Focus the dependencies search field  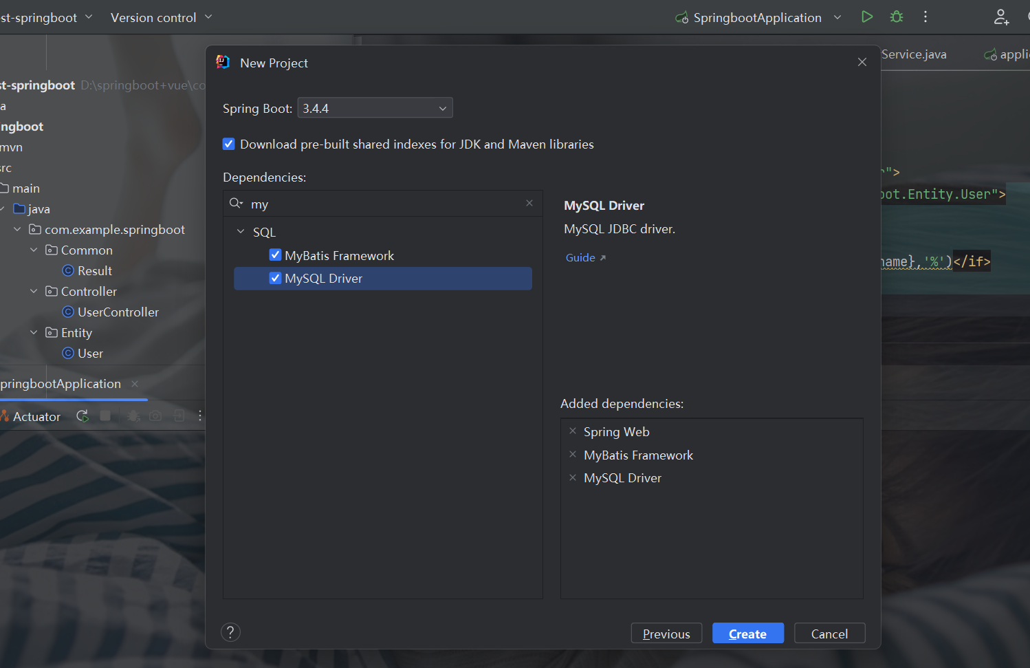coord(383,204)
